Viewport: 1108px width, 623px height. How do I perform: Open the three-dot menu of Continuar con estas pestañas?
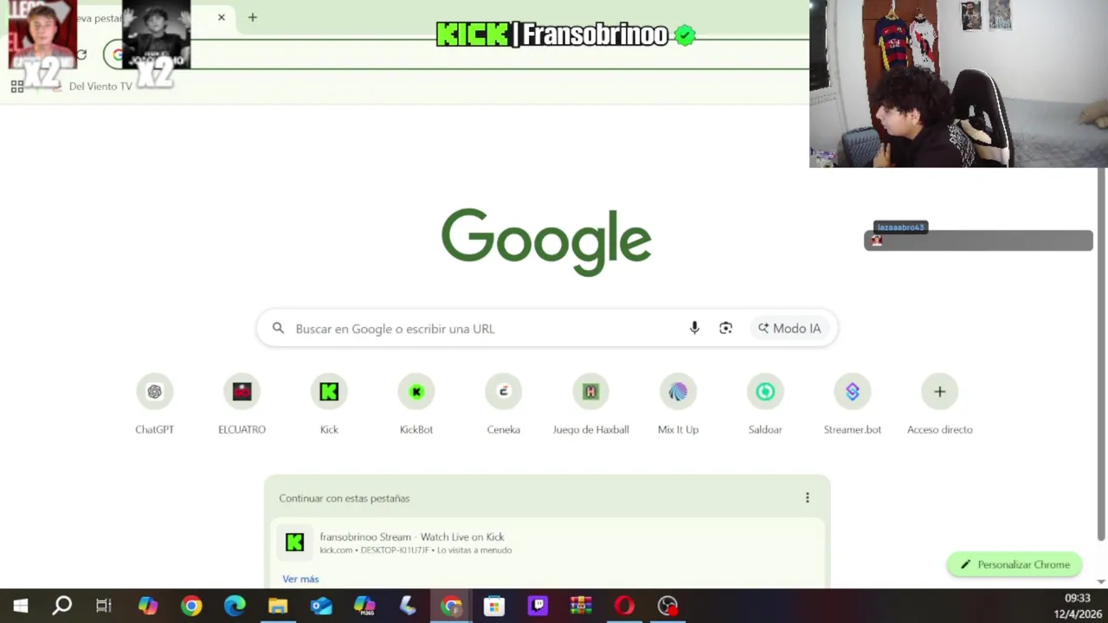coord(808,498)
